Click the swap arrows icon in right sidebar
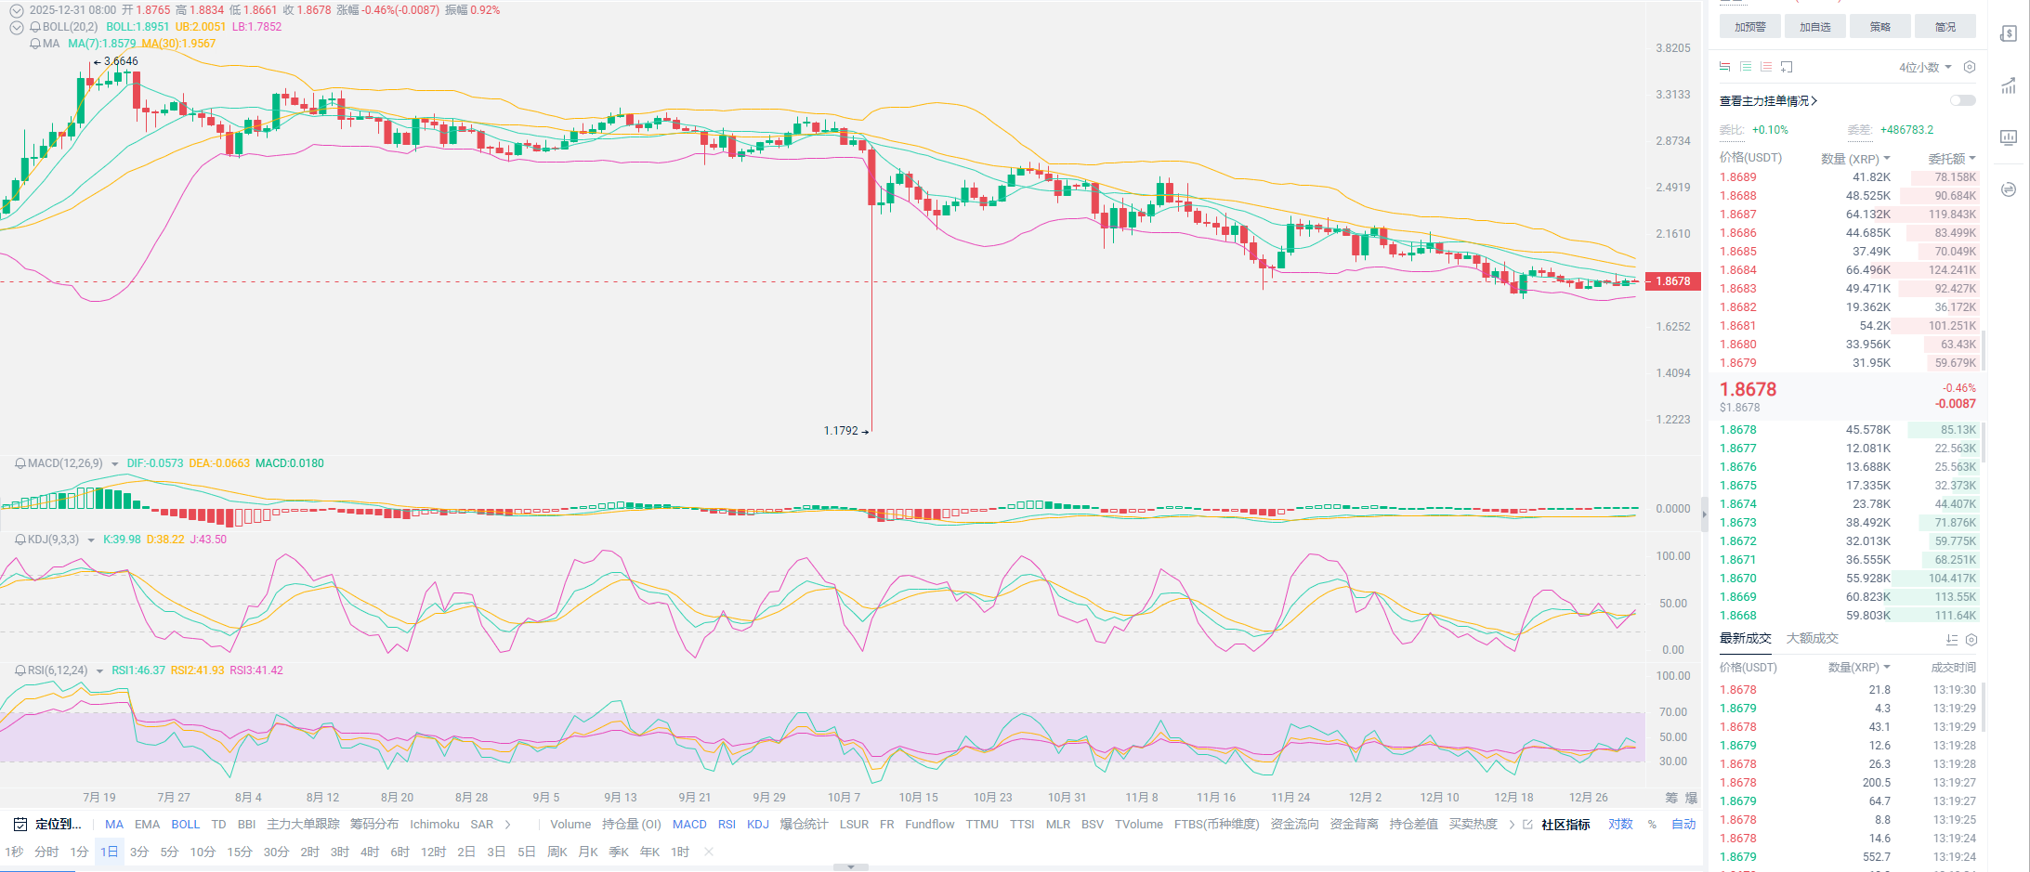This screenshot has width=2030, height=872. click(2009, 189)
